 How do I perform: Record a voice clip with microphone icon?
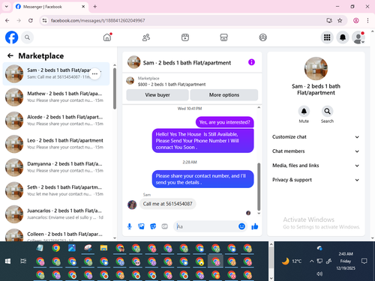coord(130,226)
